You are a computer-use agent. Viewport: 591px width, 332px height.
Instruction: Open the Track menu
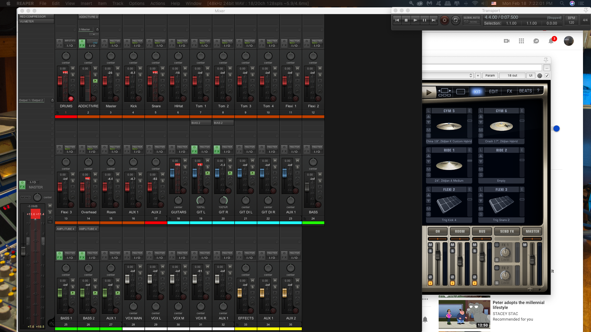coord(118,3)
